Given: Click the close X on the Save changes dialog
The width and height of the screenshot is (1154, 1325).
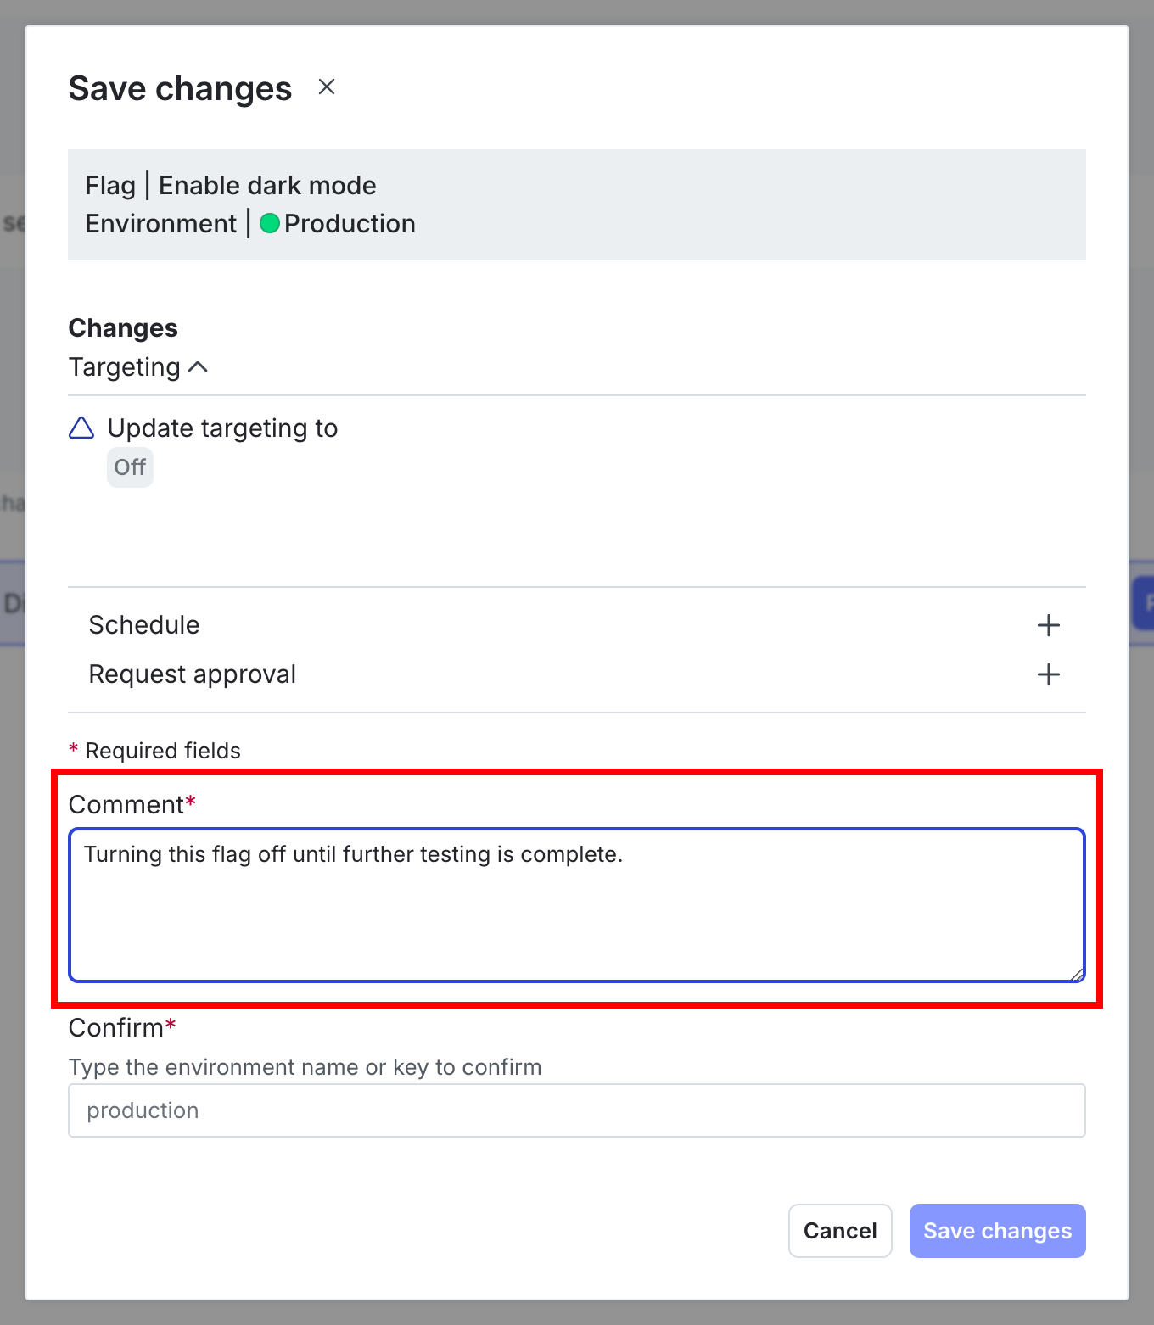Looking at the screenshot, I should coord(327,87).
